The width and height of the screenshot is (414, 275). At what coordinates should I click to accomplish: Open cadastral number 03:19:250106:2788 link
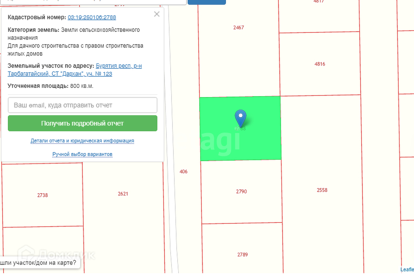92,17
